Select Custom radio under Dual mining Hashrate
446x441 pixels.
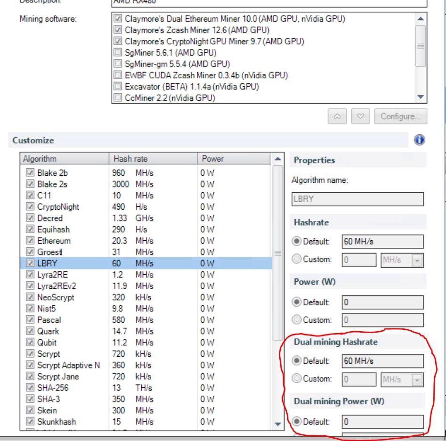tap(296, 378)
